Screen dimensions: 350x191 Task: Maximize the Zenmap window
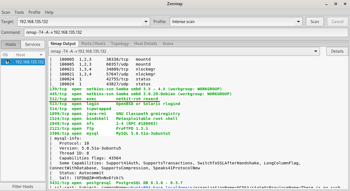[x=336, y=4]
